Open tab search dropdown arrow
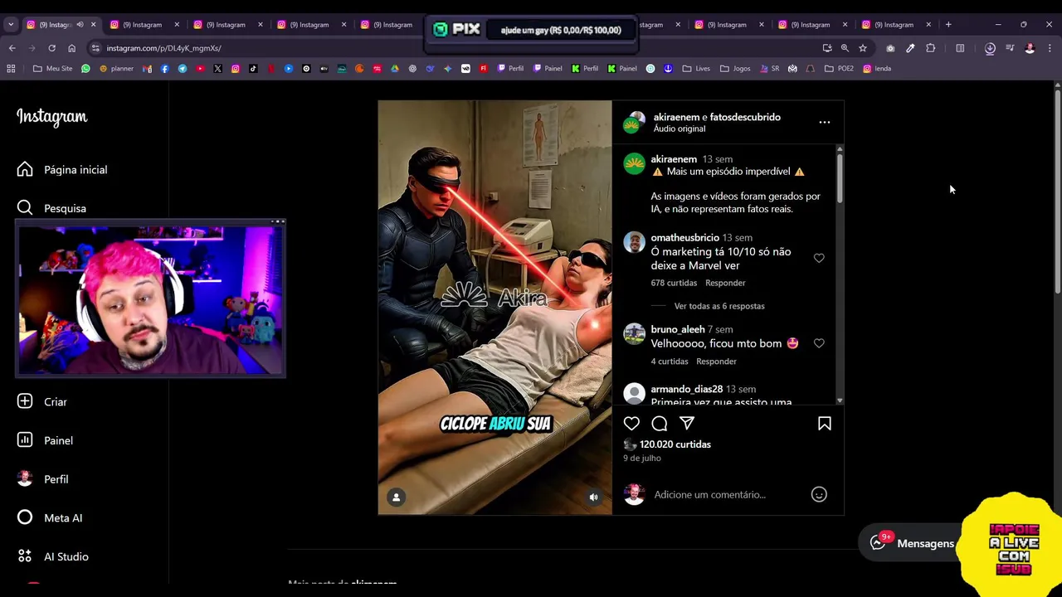 pos(11,25)
